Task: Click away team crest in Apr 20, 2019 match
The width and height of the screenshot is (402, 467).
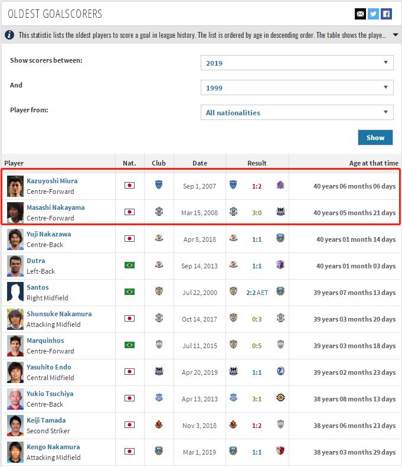Action: click(x=280, y=371)
